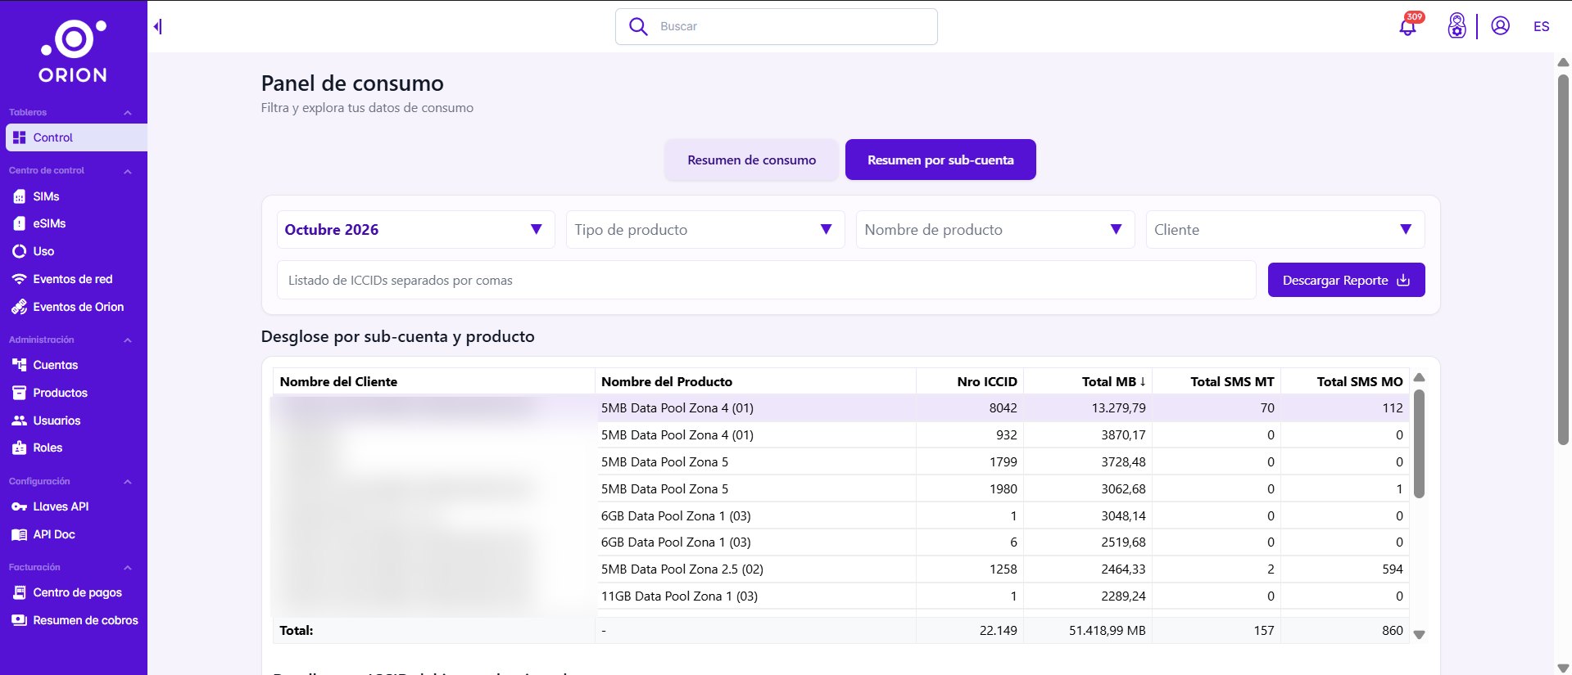The height and width of the screenshot is (675, 1572).
Task: Click the page's main vertical scrollbar
Action: pyautogui.click(x=1563, y=259)
